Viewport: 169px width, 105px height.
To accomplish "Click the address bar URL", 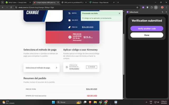I will pyautogui.click(x=36, y=7).
